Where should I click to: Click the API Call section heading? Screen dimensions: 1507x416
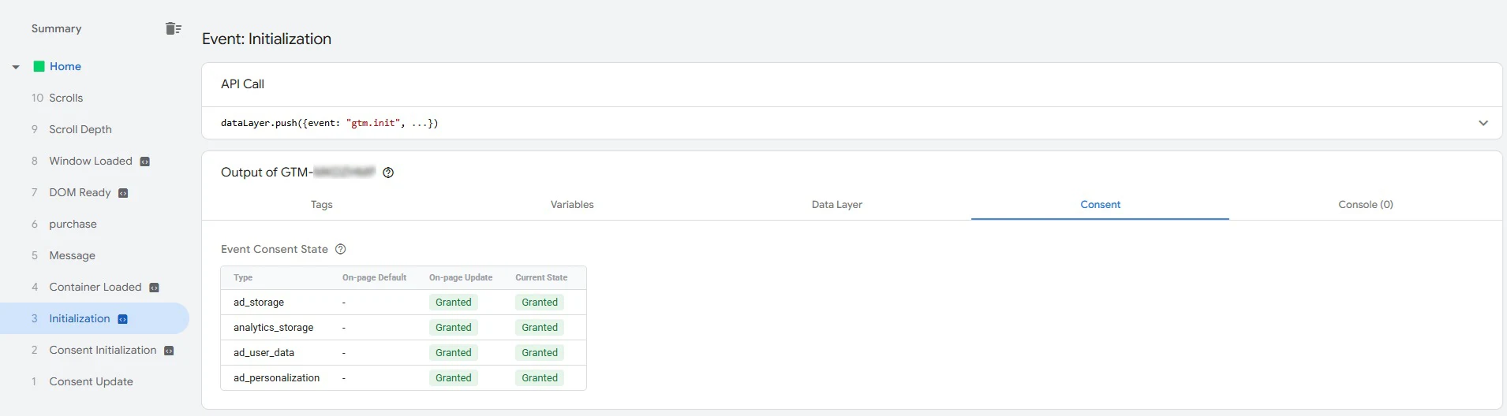tap(242, 84)
